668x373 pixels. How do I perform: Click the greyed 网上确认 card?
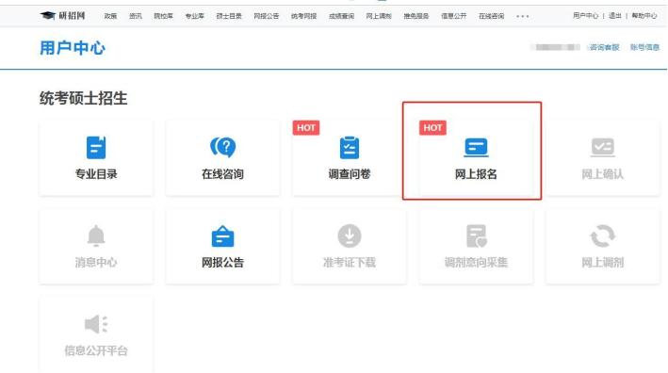pyautogui.click(x=602, y=158)
